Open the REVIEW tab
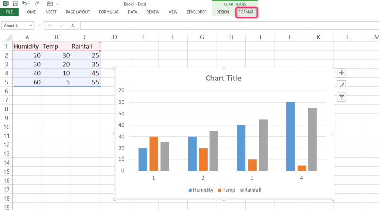 coord(153,12)
